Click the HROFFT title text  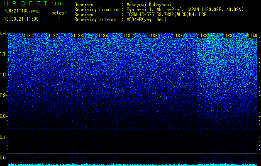pyautogui.click(x=27, y=3)
